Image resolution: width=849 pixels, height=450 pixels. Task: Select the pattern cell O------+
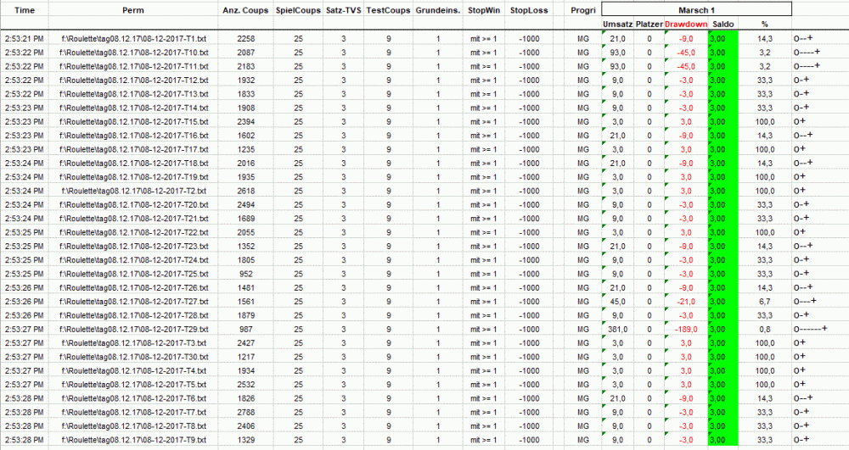(x=811, y=329)
